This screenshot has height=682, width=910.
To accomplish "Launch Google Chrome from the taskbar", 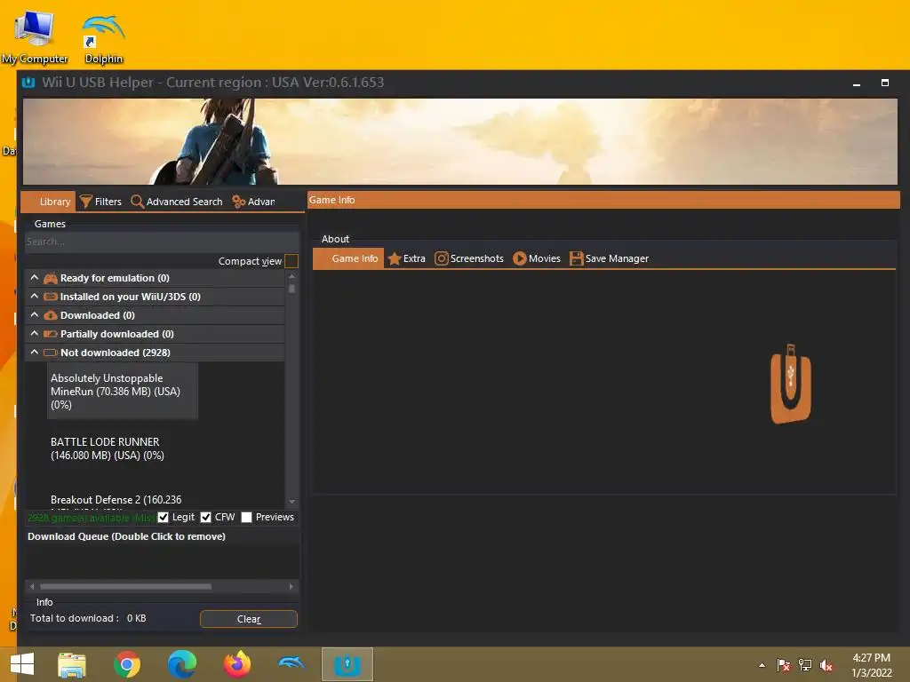I will click(127, 664).
